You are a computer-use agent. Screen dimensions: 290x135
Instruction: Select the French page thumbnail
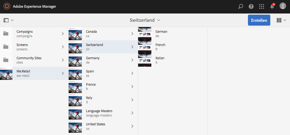click(145, 47)
